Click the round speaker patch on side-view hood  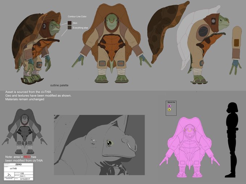click(213, 21)
